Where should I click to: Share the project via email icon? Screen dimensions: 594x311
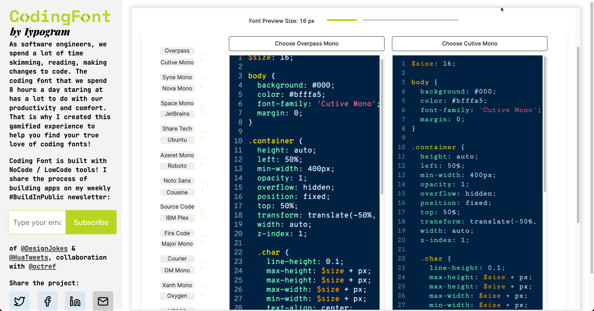[x=103, y=301]
